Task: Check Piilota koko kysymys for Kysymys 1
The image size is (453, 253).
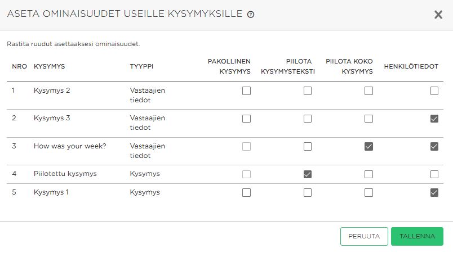Action: coord(368,192)
